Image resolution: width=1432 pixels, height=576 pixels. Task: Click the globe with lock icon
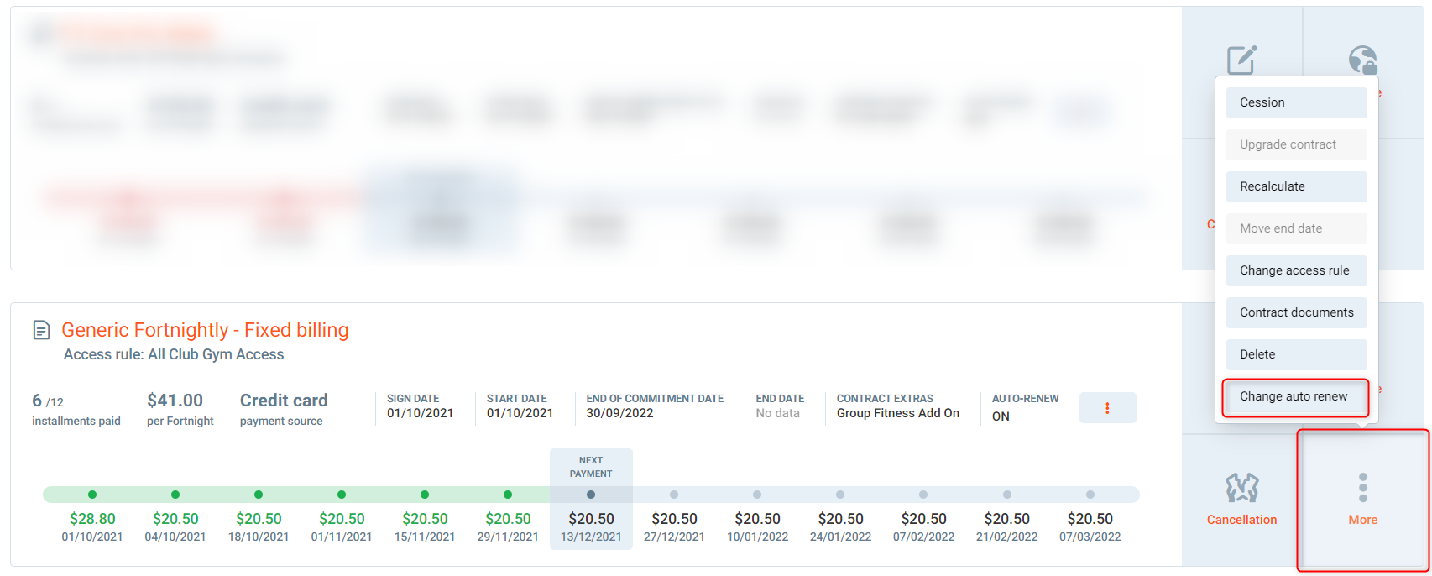tap(1362, 60)
